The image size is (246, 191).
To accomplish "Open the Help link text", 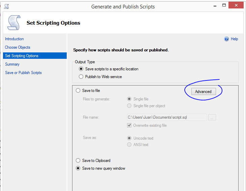I will tap(235, 39).
